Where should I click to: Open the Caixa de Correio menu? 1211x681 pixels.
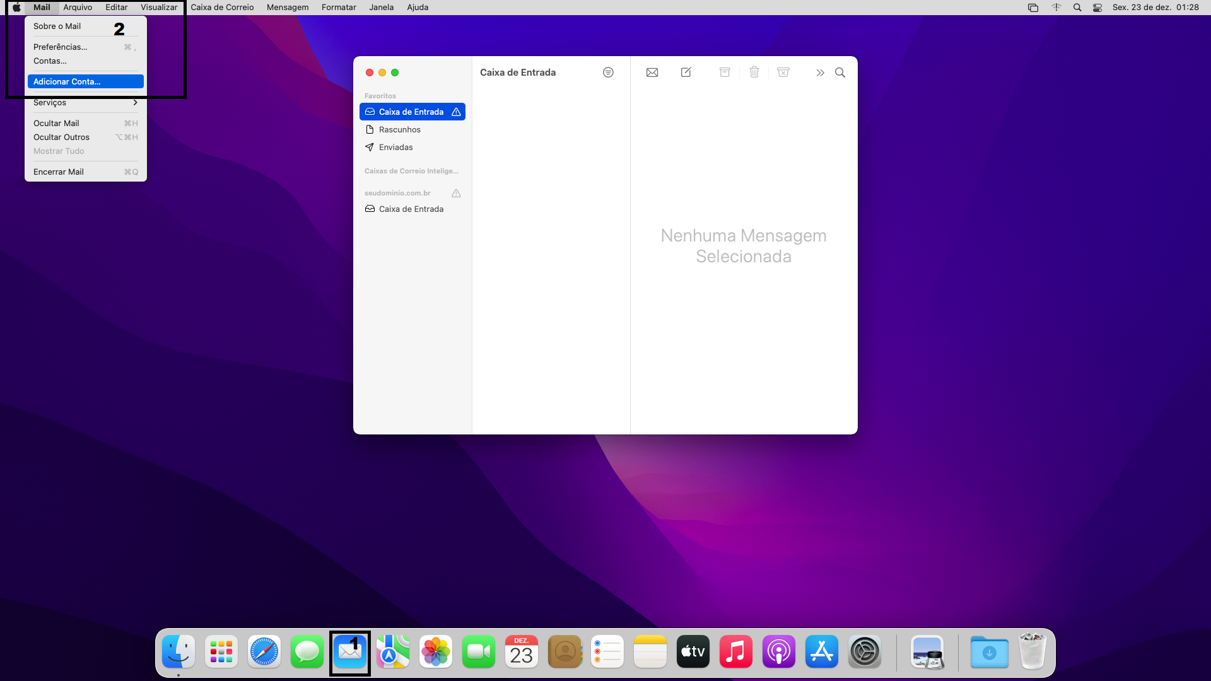(222, 8)
